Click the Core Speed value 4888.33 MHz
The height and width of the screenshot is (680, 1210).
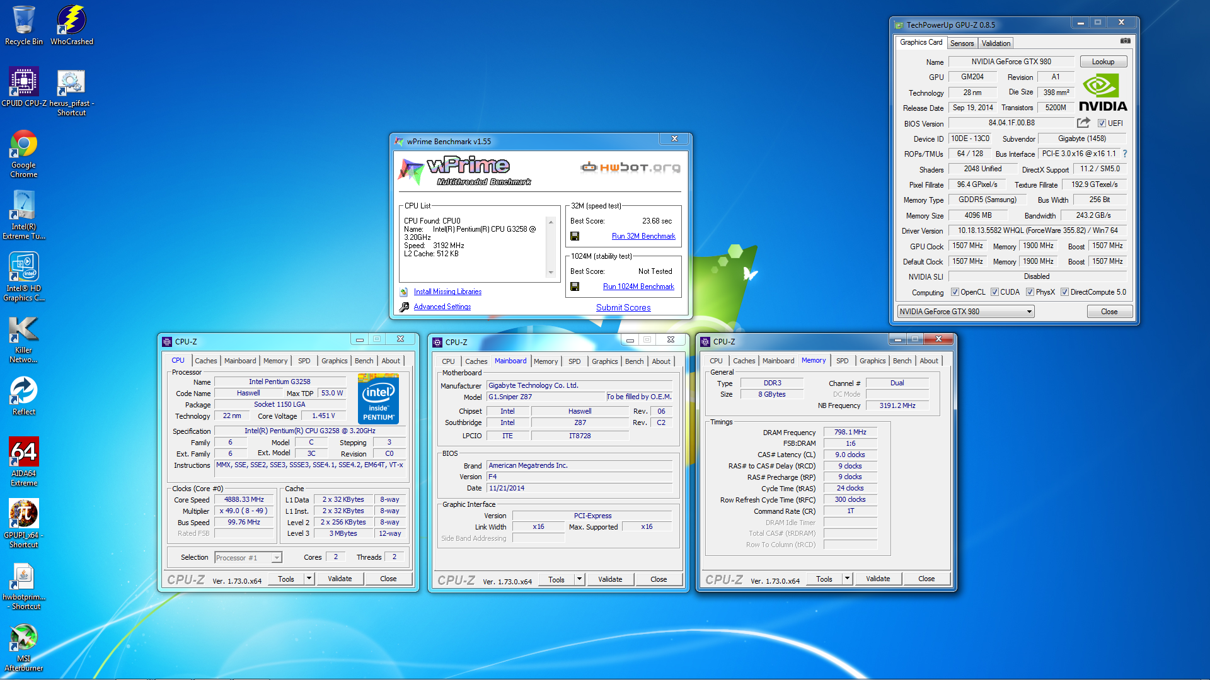pyautogui.click(x=244, y=499)
